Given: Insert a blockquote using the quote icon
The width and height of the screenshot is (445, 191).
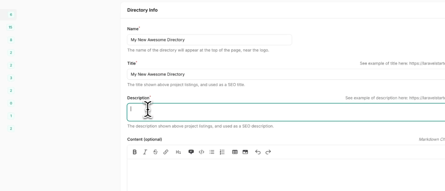Looking at the screenshot, I should coord(191,152).
